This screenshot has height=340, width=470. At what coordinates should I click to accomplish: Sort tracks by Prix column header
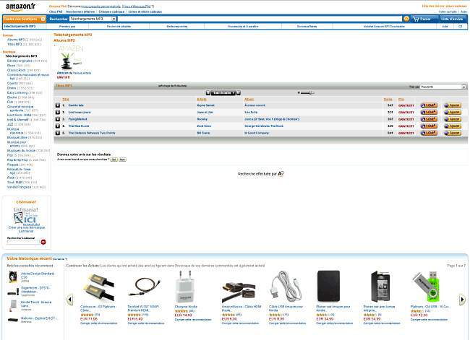[401, 100]
